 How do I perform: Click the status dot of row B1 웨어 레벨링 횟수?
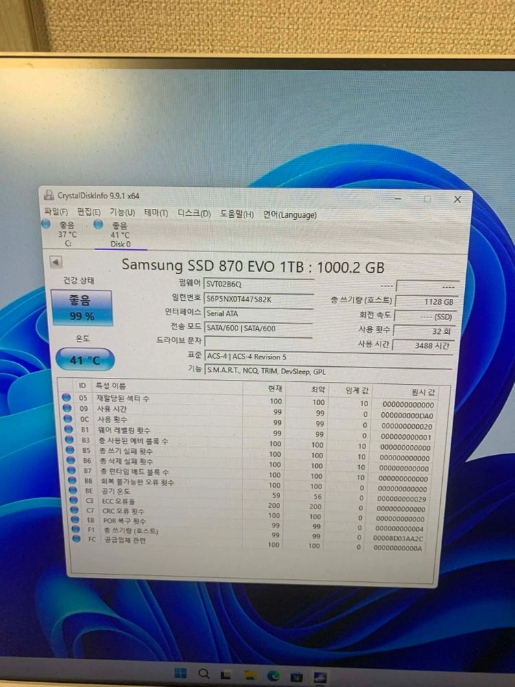click(x=68, y=429)
